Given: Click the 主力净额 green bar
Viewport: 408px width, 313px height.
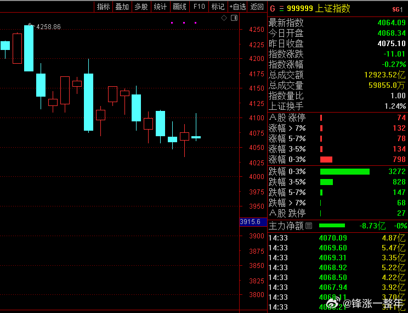Looking at the screenshot, I should point(332,226).
